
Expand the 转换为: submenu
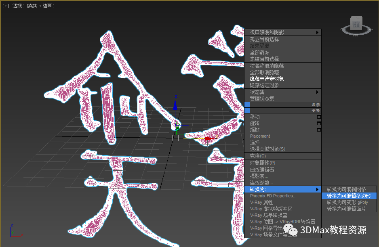[x=282, y=189]
